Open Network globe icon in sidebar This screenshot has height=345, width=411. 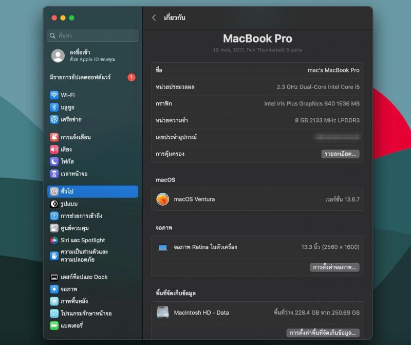(x=54, y=120)
